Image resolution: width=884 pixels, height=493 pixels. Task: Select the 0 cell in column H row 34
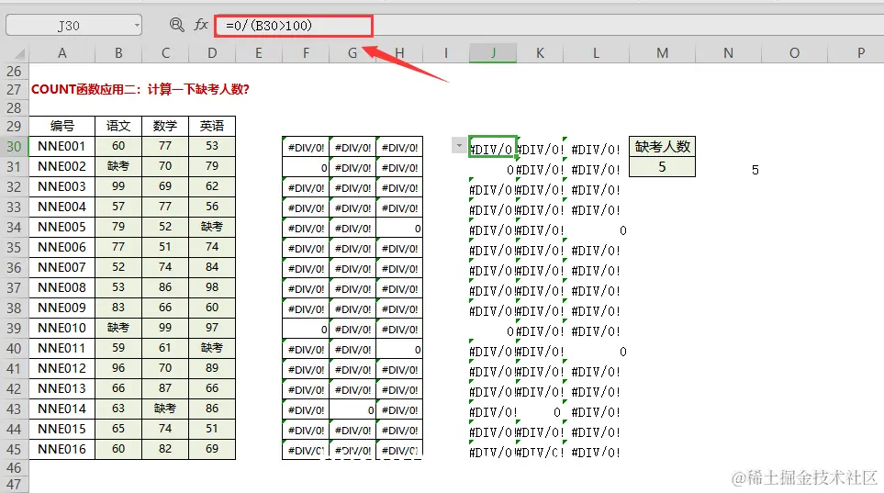point(399,229)
